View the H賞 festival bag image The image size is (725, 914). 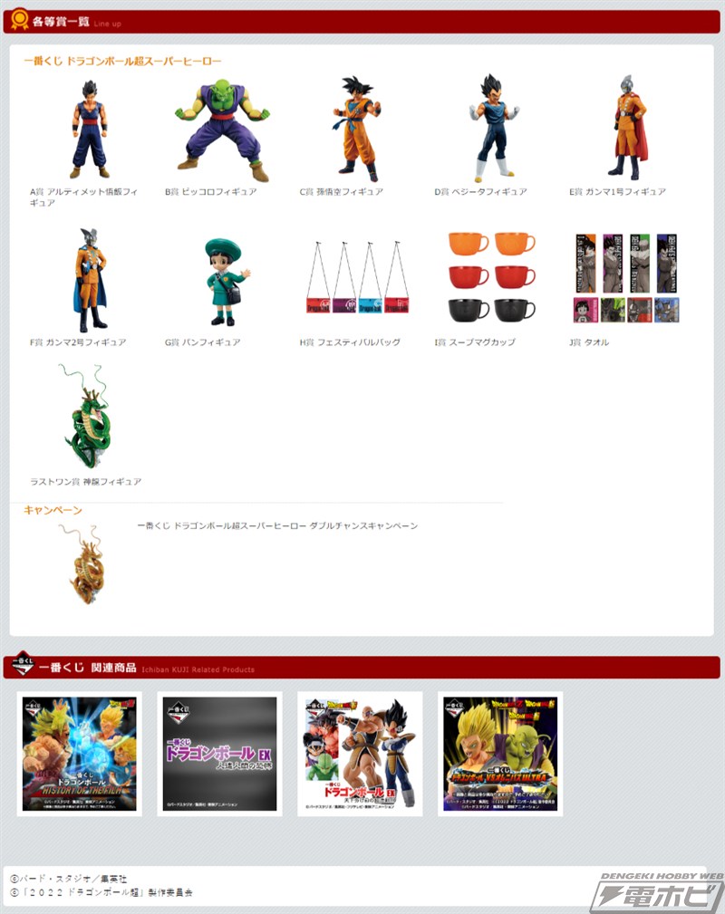click(x=357, y=278)
